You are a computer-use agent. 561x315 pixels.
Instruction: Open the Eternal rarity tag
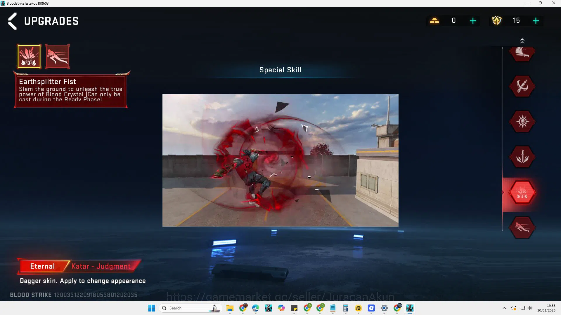tap(43, 266)
